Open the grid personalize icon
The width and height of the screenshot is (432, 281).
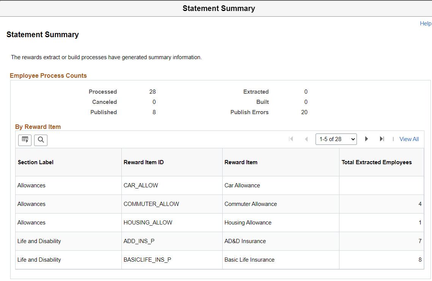click(x=25, y=140)
